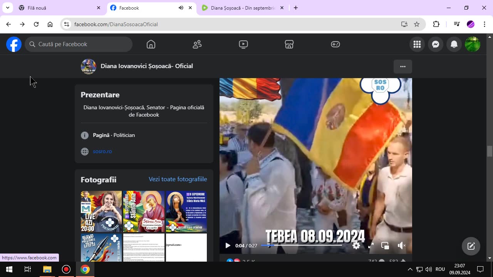Open the Windows Start menu
This screenshot has width=493, height=277.
click(9, 269)
